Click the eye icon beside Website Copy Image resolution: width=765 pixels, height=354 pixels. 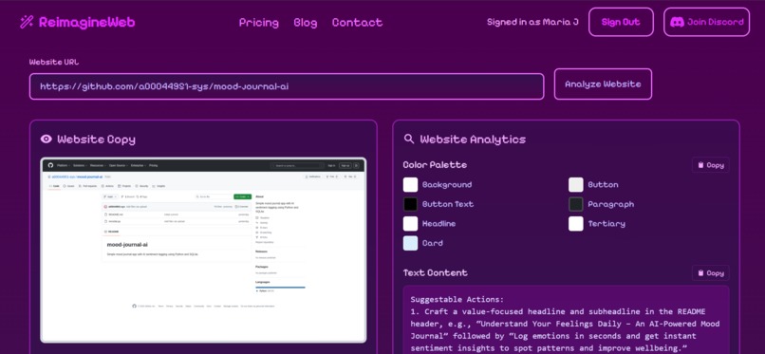click(x=47, y=139)
